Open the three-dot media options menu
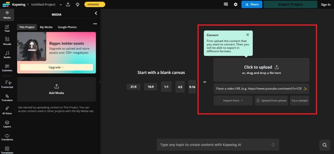 point(95,24)
